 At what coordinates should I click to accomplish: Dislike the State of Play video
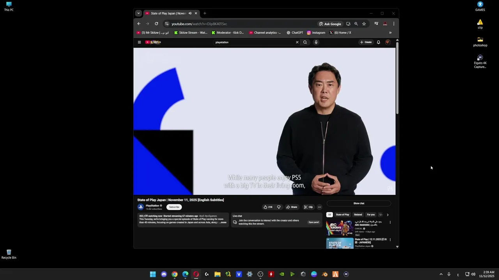[x=278, y=207]
